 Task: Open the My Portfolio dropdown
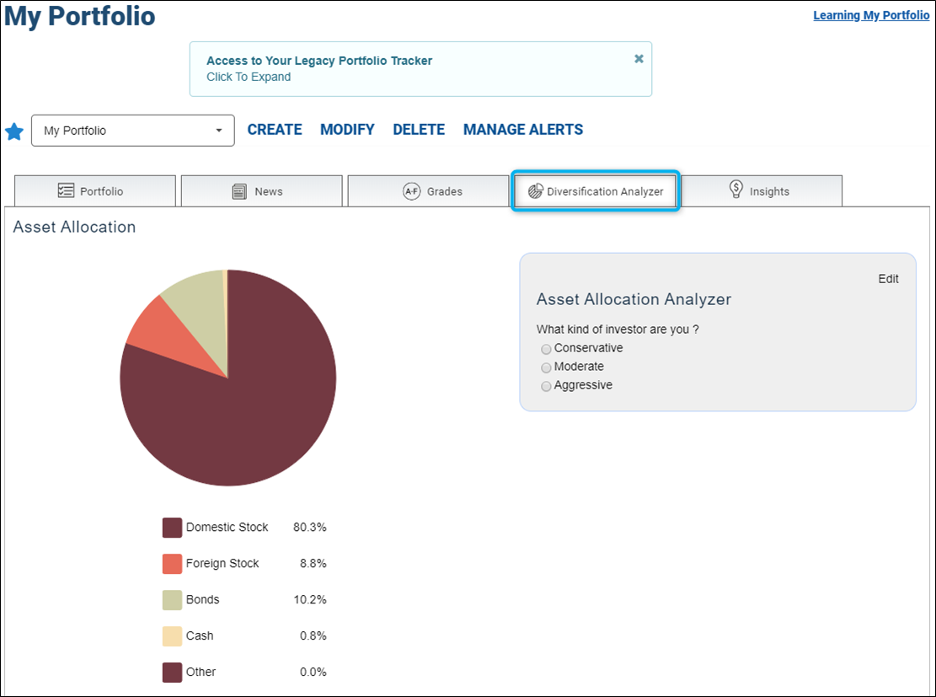click(132, 130)
